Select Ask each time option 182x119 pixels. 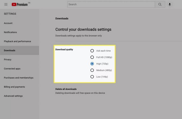[92, 51]
